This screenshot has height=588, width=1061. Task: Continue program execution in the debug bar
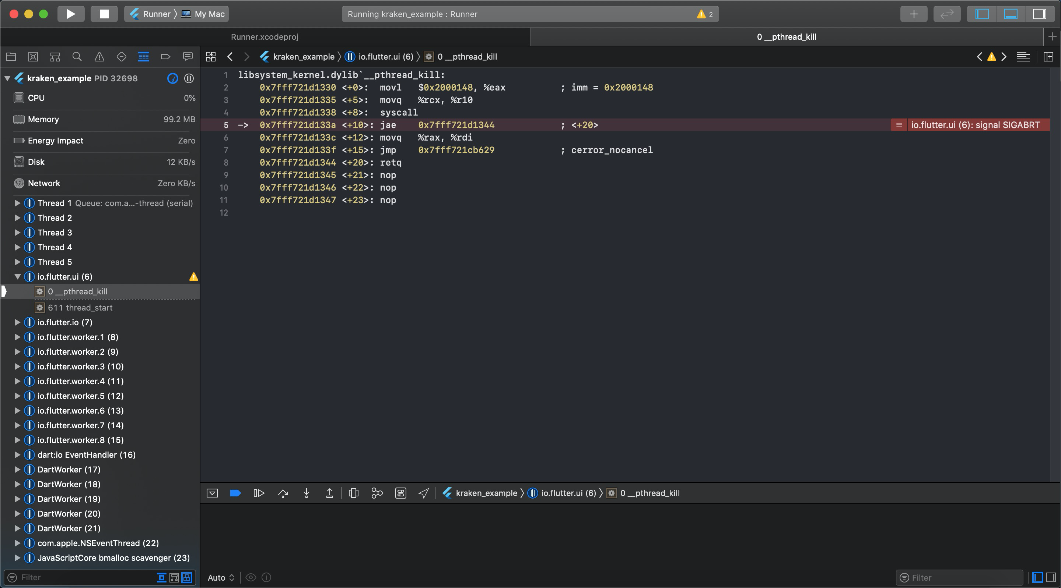tap(258, 493)
